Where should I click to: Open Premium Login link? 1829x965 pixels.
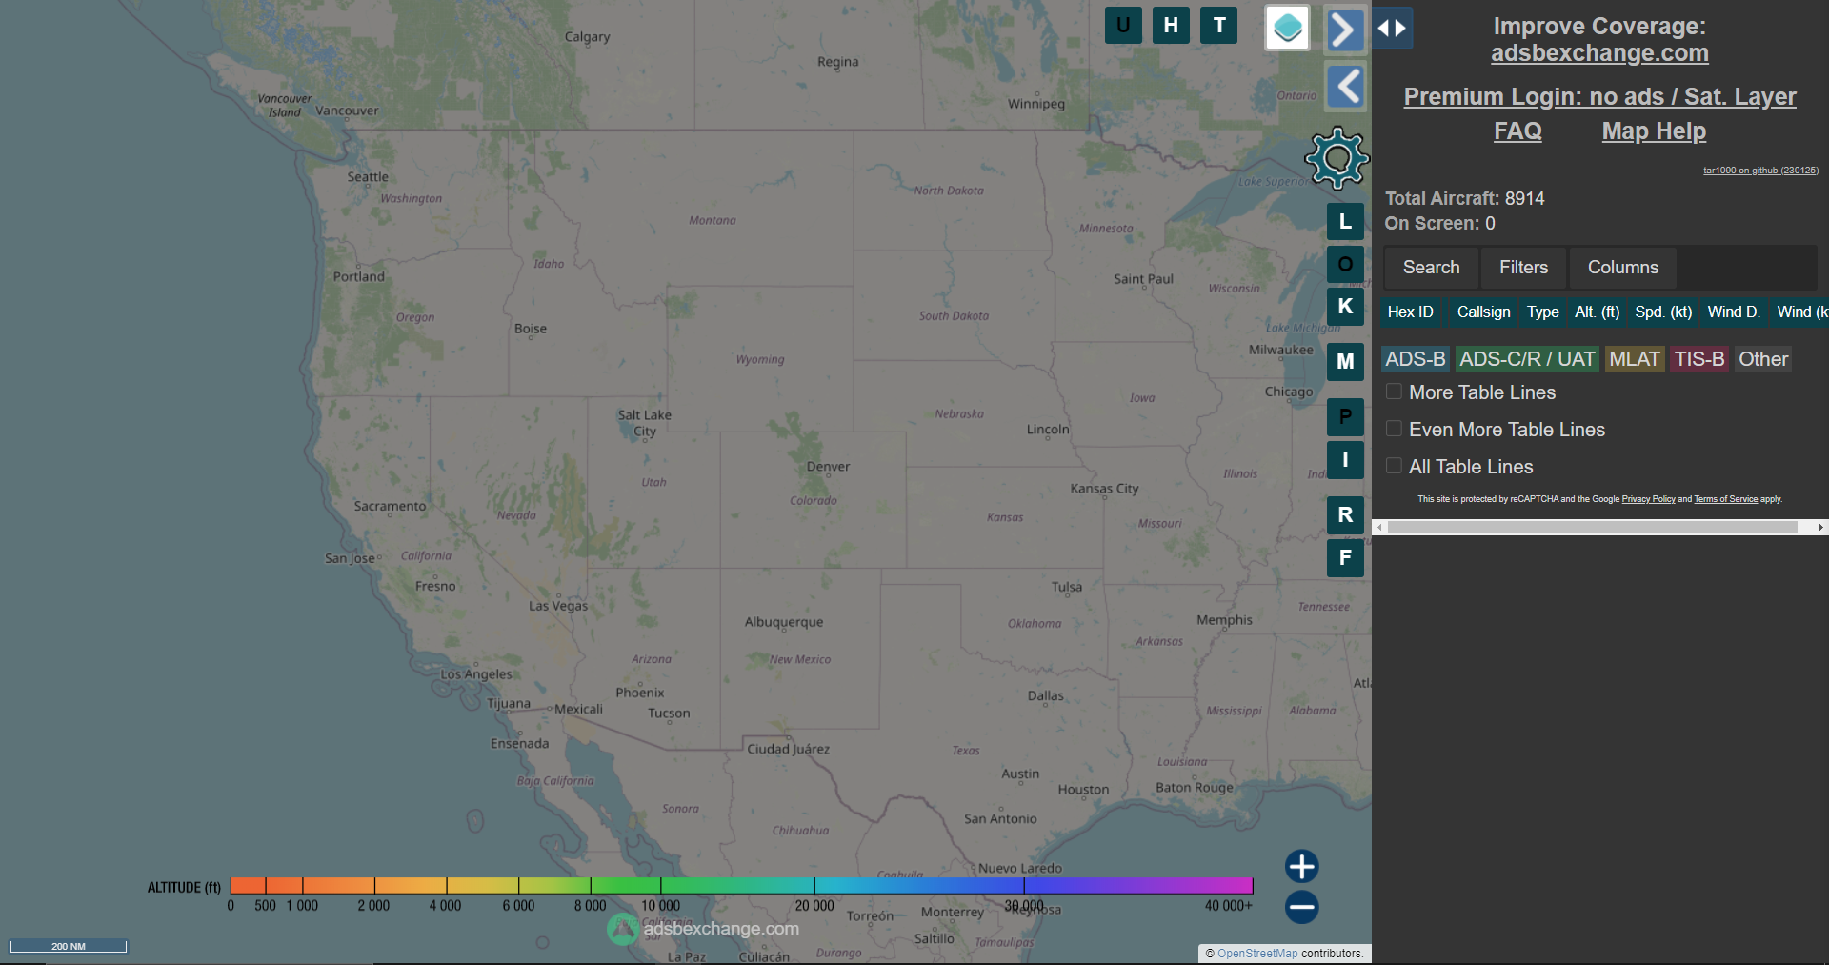coord(1599,97)
